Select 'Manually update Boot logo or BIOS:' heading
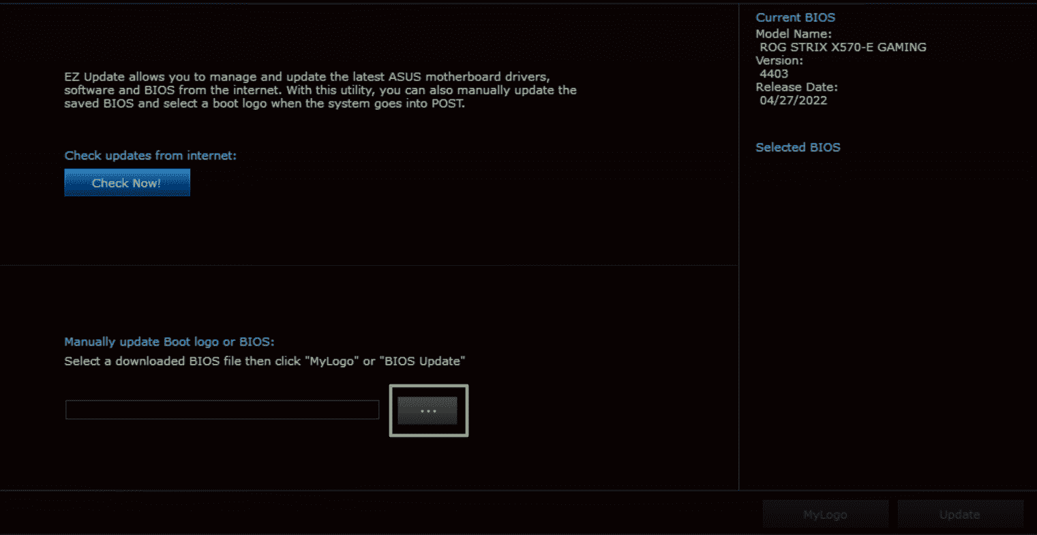Screen dimensions: 1037x535 point(169,341)
